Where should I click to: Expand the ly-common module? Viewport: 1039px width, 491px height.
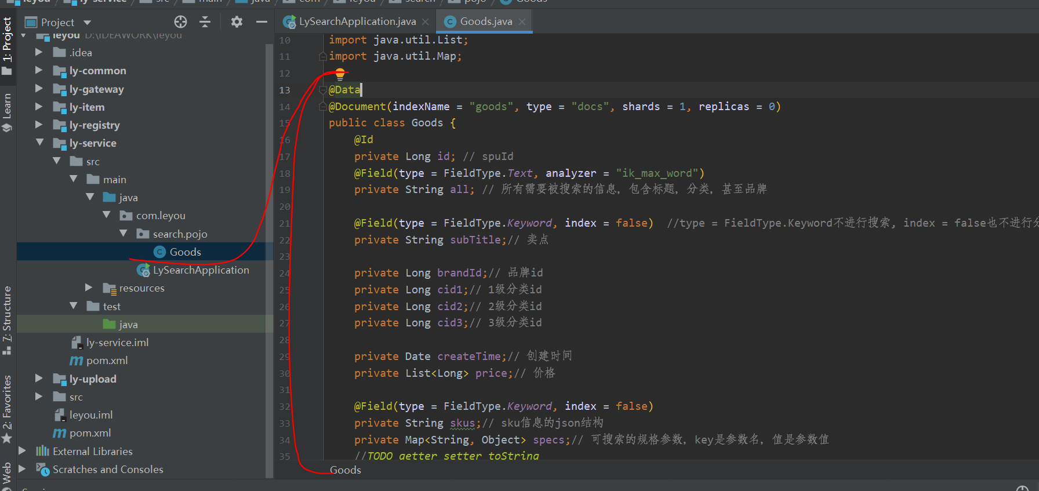[39, 70]
